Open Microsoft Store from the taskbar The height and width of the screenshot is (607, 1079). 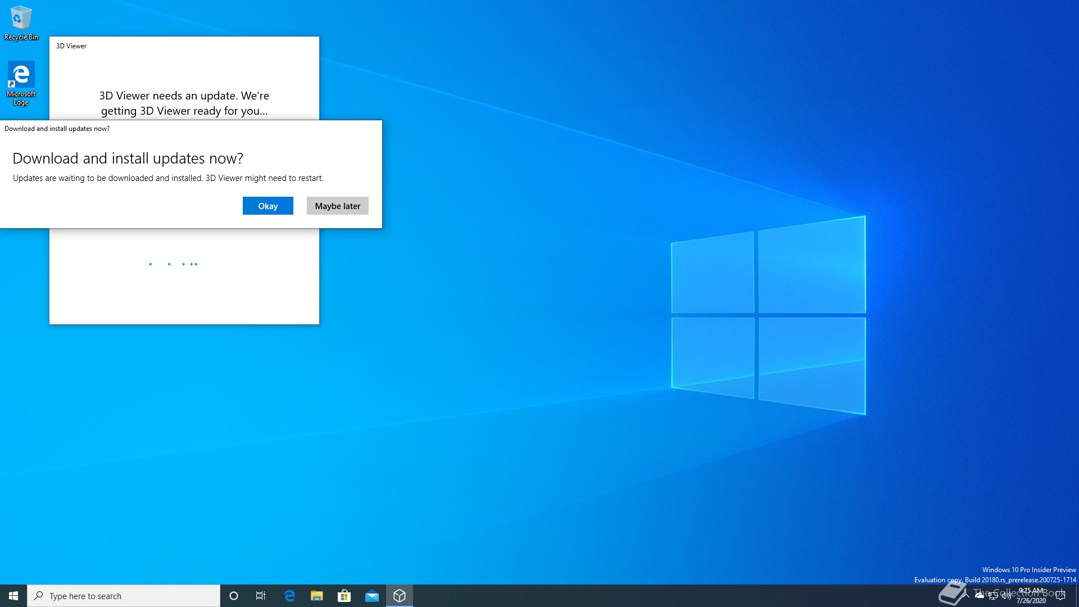point(344,596)
